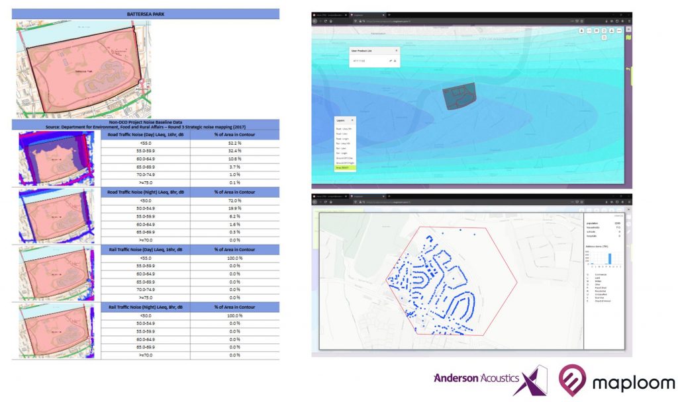Click the download icon in the User Product List row
The height and width of the screenshot is (402, 678).
click(395, 61)
